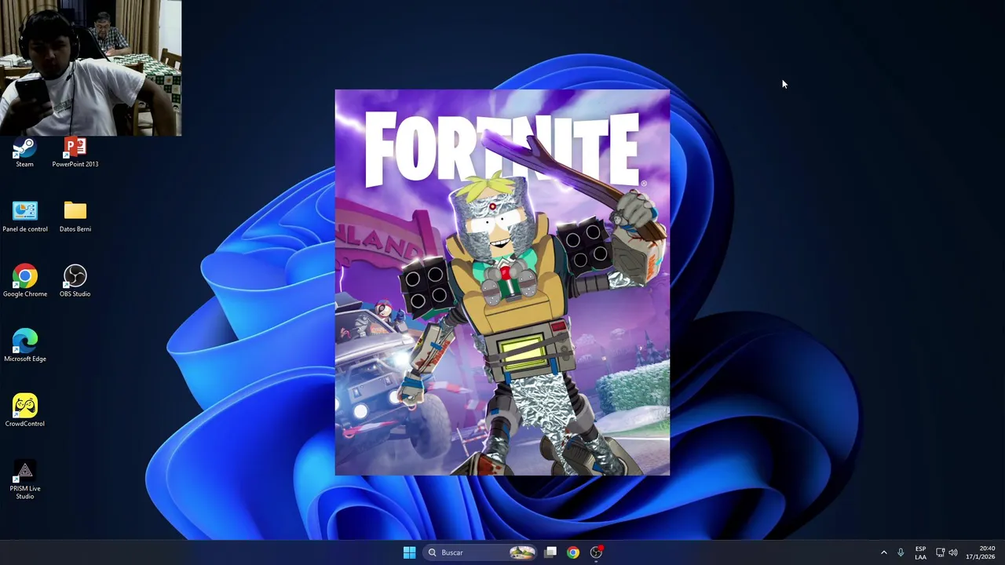
Task: Select the OBS Studio desktop shortcut
Action: click(75, 282)
